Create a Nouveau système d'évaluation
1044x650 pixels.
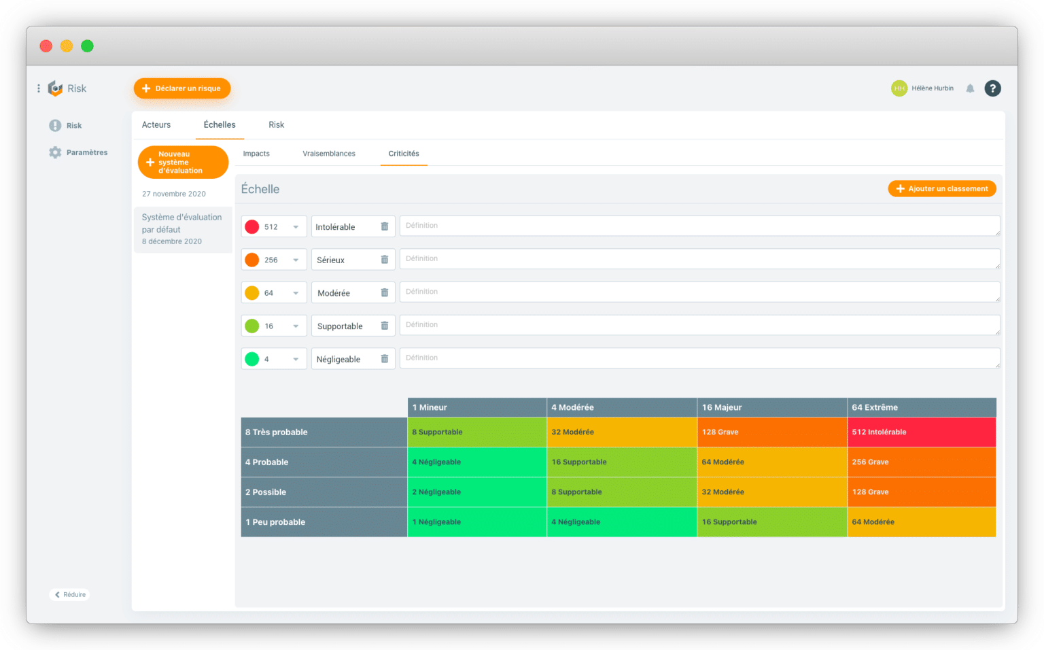click(182, 162)
